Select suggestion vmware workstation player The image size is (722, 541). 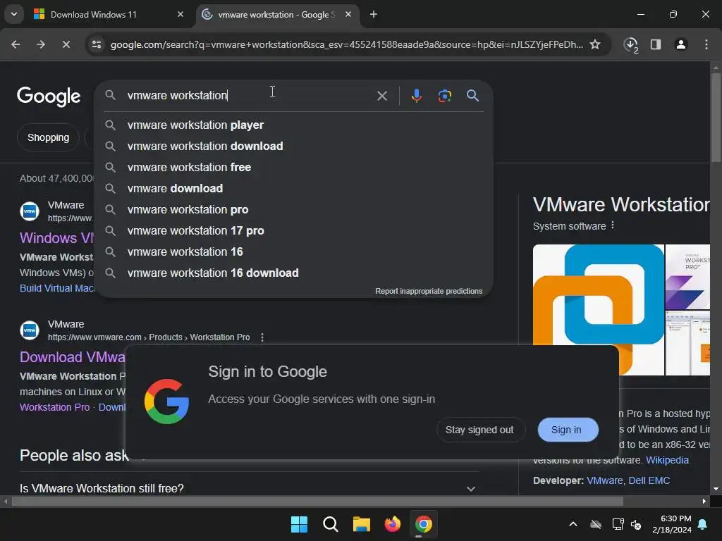(294, 125)
